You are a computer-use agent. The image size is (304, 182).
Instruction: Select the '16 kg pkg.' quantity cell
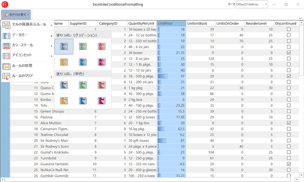click(x=142, y=129)
